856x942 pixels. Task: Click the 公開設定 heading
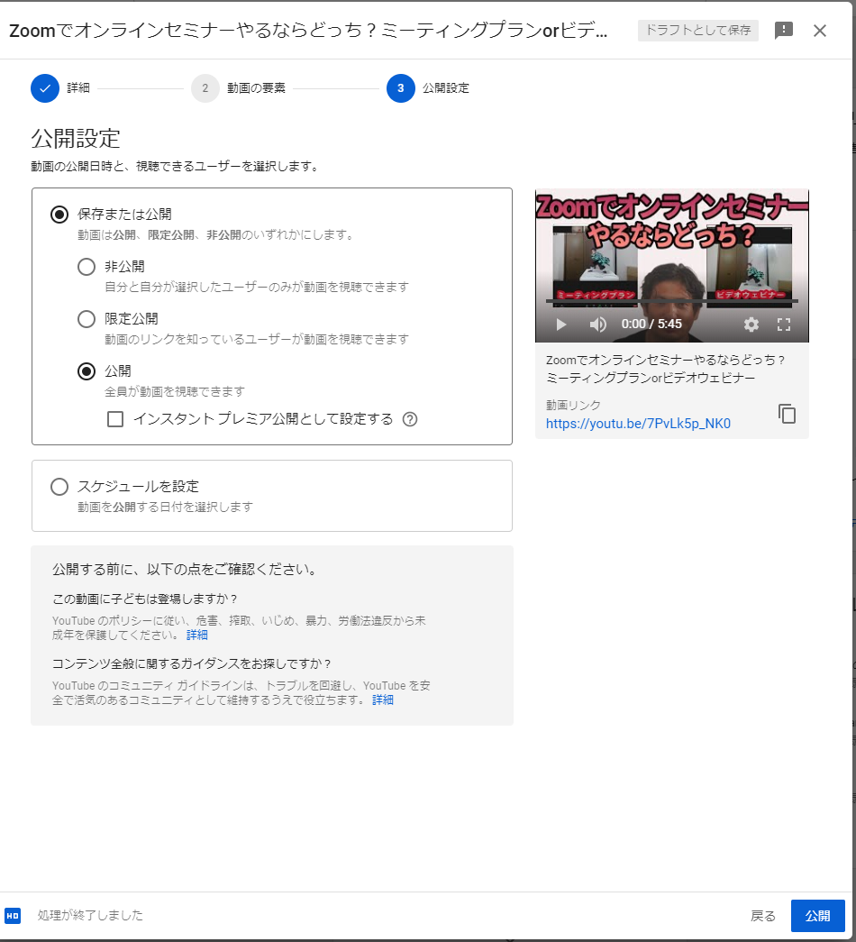point(76,139)
